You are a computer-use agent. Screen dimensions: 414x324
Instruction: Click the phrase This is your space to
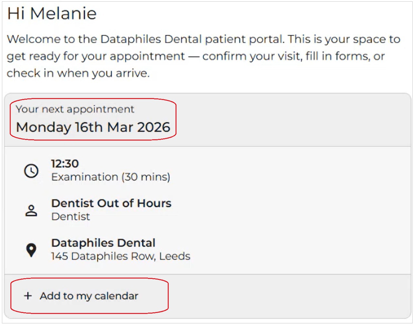coord(344,39)
